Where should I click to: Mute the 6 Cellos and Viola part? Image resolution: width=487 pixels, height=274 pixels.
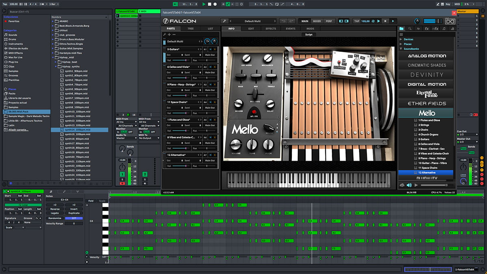(x=211, y=67)
